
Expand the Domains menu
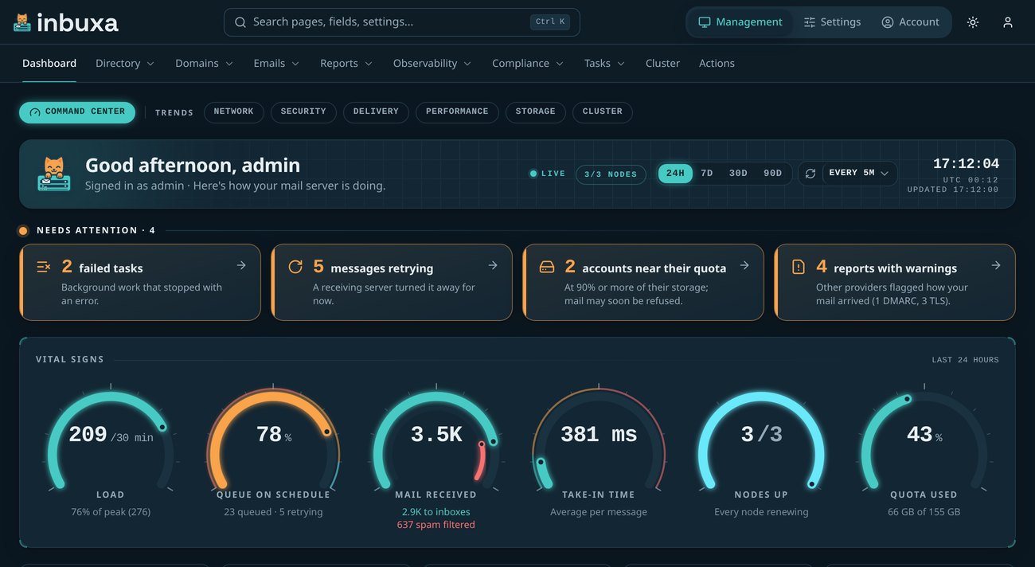pos(205,64)
